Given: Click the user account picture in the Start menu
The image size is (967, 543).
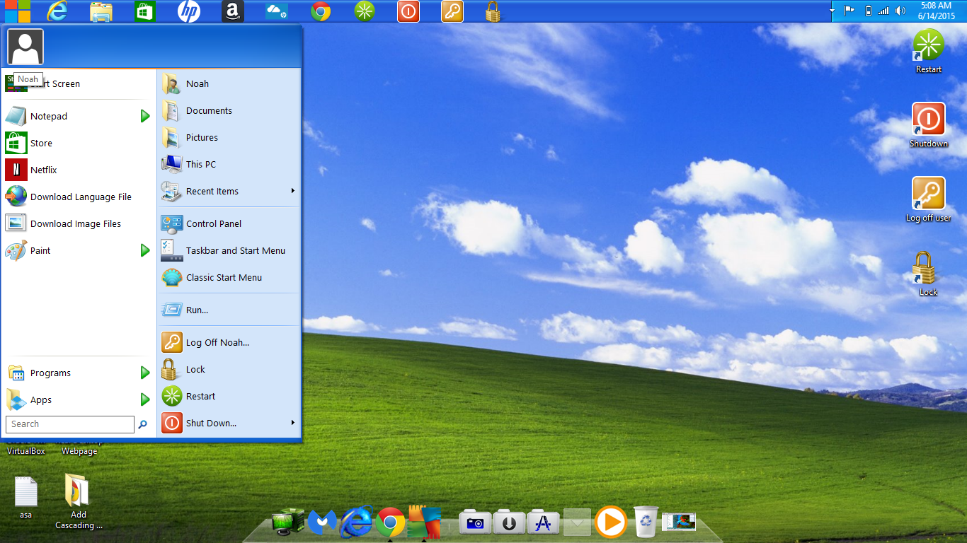Looking at the screenshot, I should (x=25, y=47).
